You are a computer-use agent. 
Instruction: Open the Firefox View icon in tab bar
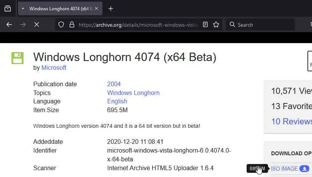(x=8, y=8)
